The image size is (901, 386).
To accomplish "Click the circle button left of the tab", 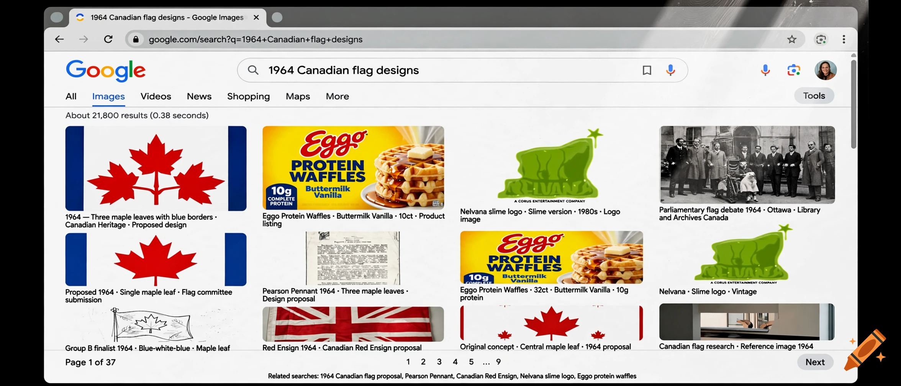I will [x=57, y=17].
